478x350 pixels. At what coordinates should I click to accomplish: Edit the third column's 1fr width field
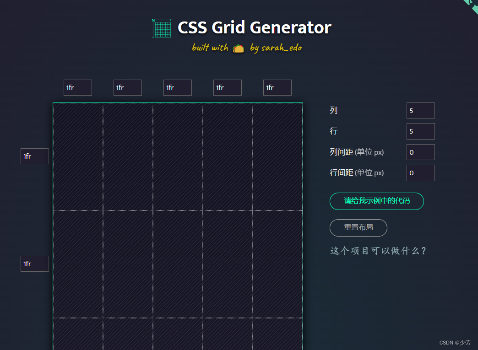(178, 88)
